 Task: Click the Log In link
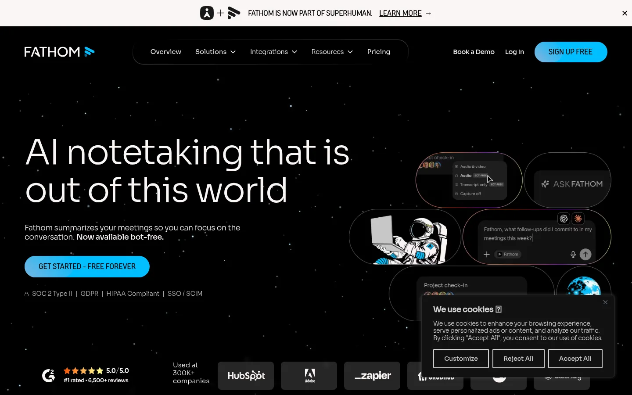coord(514,52)
